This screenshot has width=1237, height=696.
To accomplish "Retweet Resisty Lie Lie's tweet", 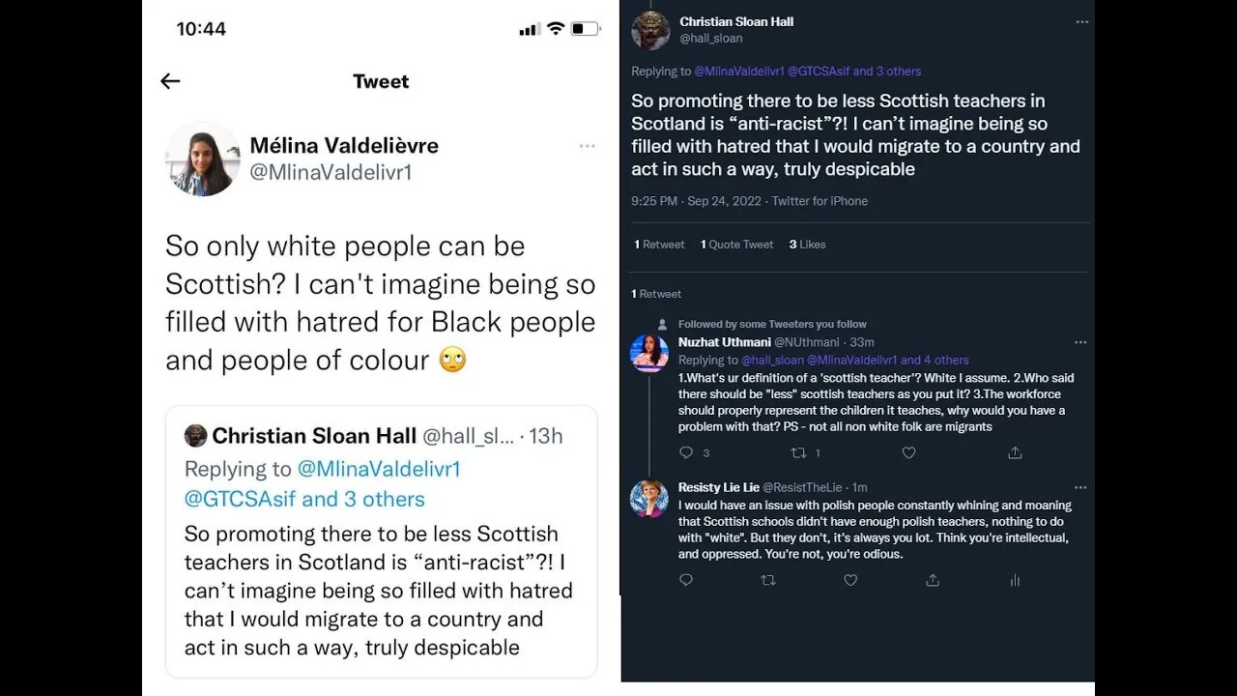I will (x=768, y=580).
